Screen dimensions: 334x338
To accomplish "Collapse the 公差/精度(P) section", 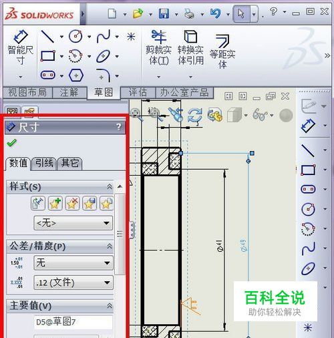I will 110,246.
